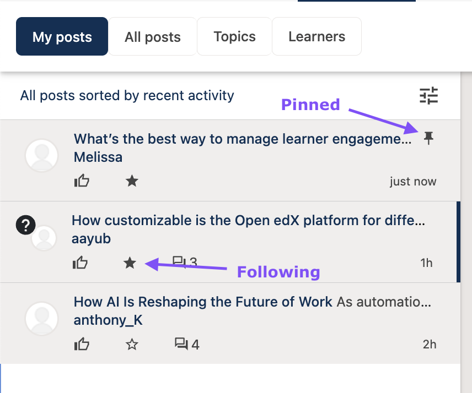The width and height of the screenshot is (472, 393).
Task: Click the pin icon on Melissa's post
Action: pyautogui.click(x=428, y=138)
